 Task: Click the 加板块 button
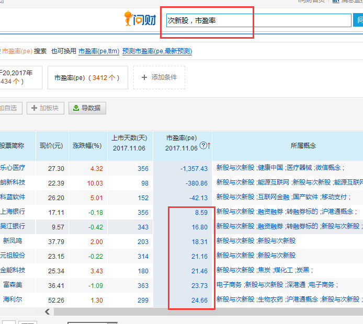45,108
